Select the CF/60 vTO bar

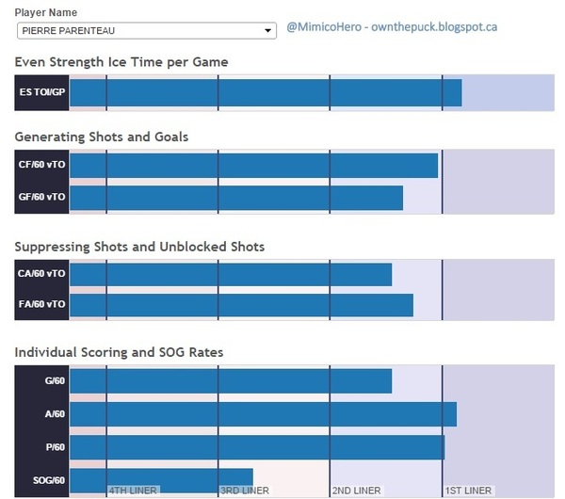(254, 166)
